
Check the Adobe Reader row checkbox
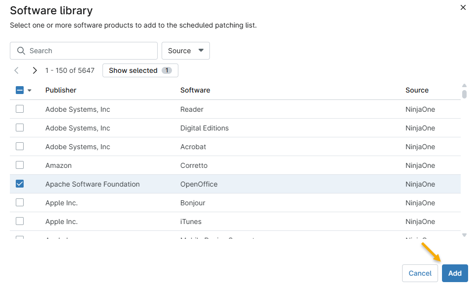coord(20,109)
